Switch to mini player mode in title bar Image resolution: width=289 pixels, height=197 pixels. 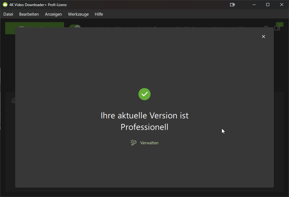click(x=233, y=5)
